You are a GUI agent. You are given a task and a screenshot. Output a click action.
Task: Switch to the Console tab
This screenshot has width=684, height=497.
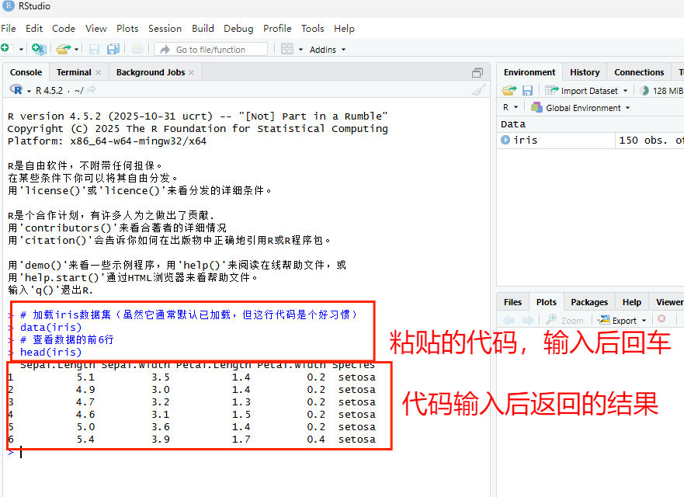(26, 72)
